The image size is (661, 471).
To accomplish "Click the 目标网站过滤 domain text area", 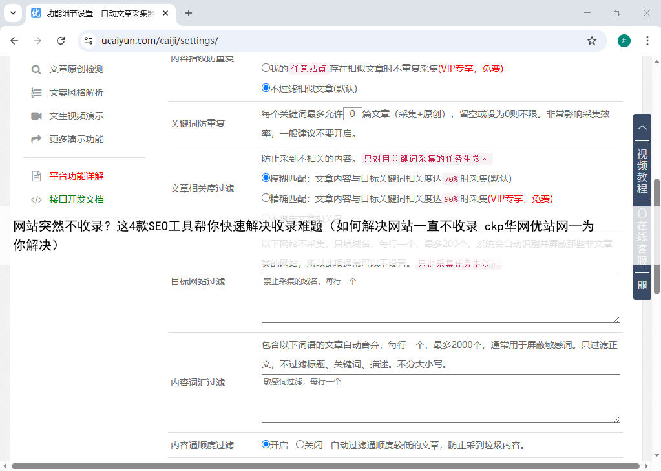I will (440, 298).
